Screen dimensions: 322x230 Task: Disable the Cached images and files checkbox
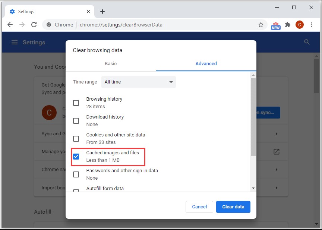click(x=76, y=157)
